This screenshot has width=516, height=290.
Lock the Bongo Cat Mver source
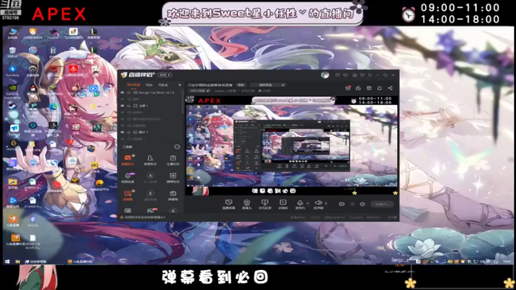pos(129,93)
